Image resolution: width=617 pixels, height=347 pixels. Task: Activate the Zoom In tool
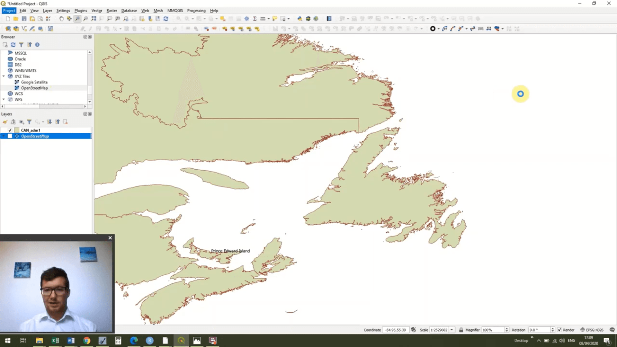77,19
